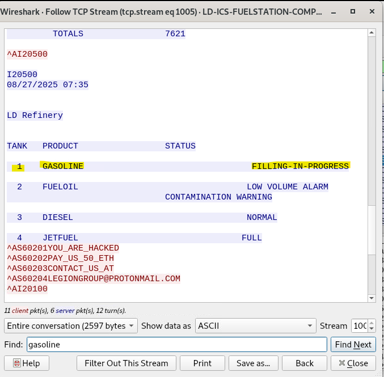The image size is (384, 377).
Task: Click the Back button
Action: (305, 363)
